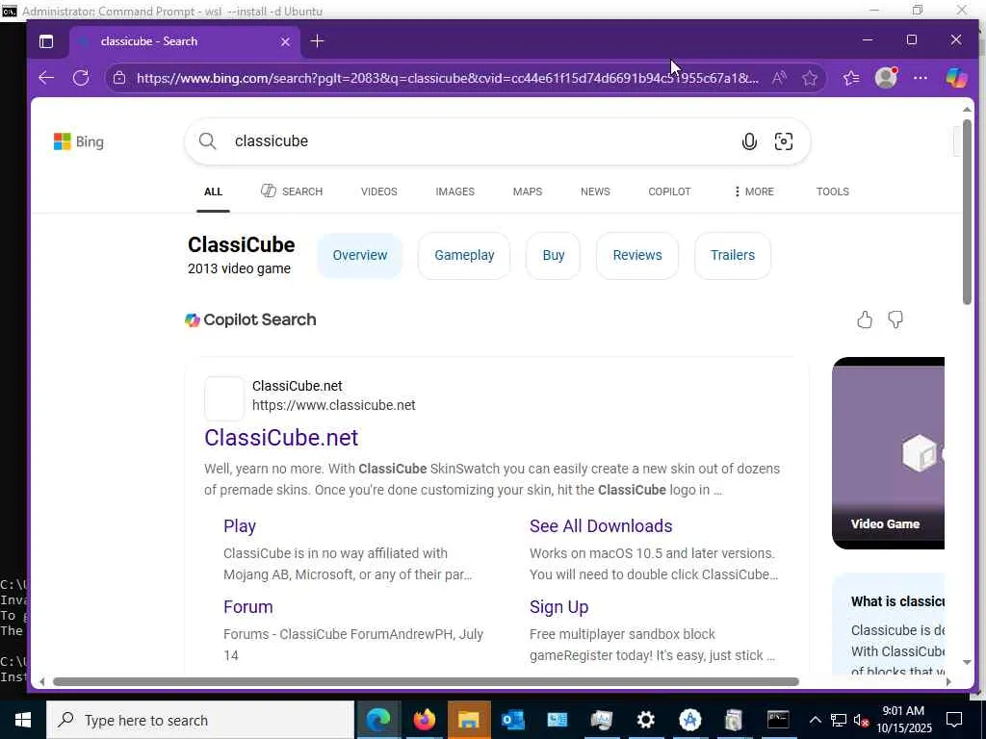Select the Reviews pill
The height and width of the screenshot is (739, 986).
pos(637,255)
